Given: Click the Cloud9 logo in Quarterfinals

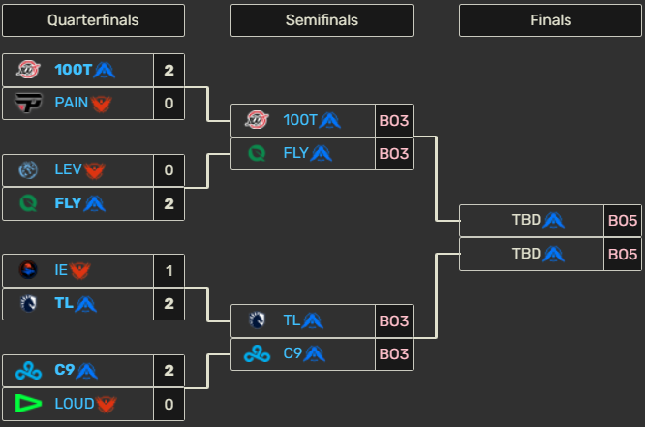Looking at the screenshot, I should click(x=28, y=371).
